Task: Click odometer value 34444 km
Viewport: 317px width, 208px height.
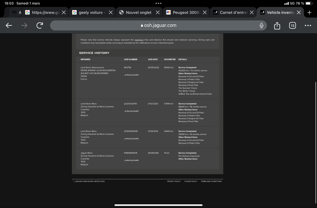Action: tap(169, 131)
